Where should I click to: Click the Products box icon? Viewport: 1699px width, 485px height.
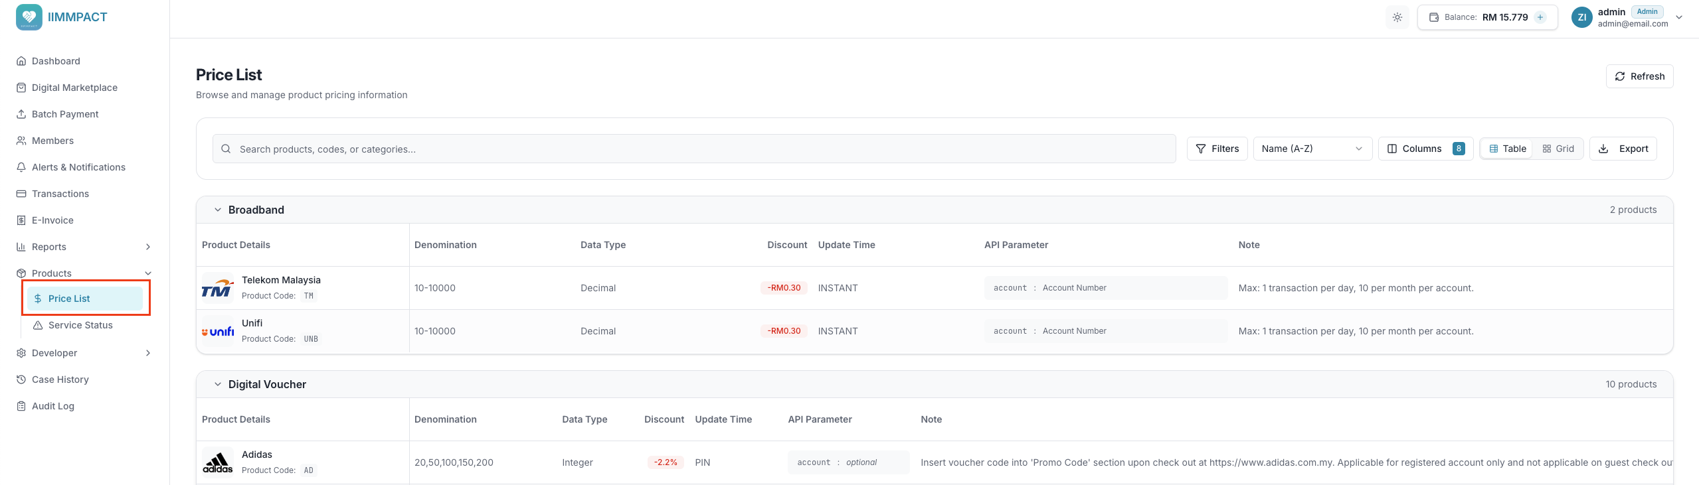[21, 273]
